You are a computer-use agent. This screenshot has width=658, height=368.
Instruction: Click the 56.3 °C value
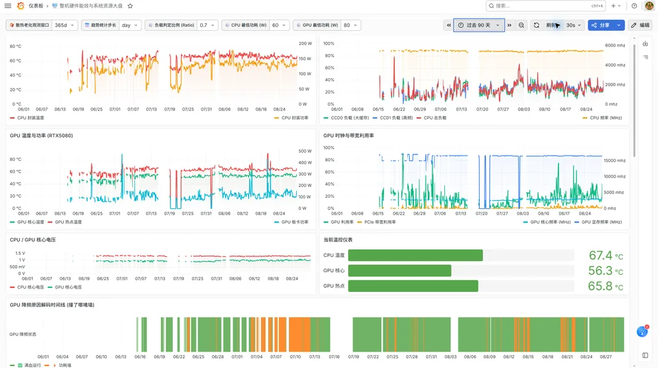click(x=606, y=271)
